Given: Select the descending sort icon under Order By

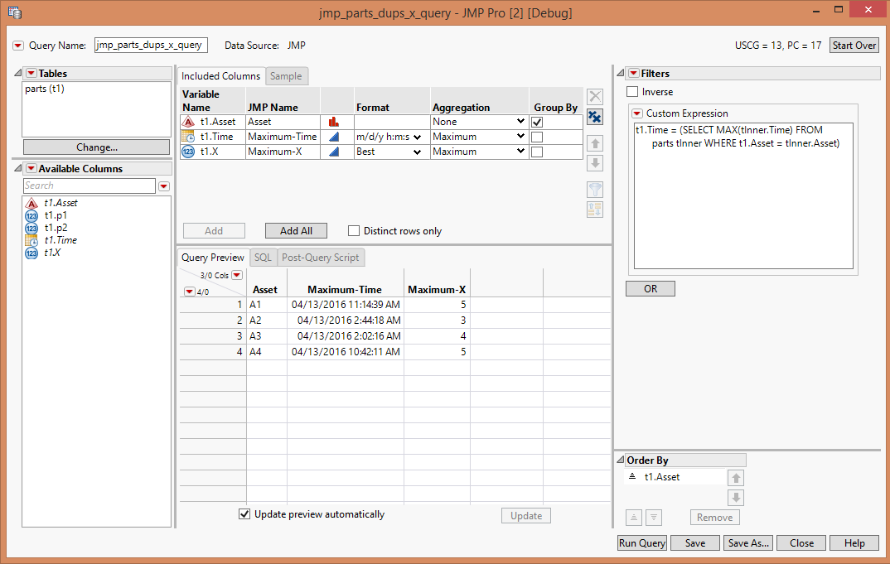Looking at the screenshot, I should [x=654, y=517].
